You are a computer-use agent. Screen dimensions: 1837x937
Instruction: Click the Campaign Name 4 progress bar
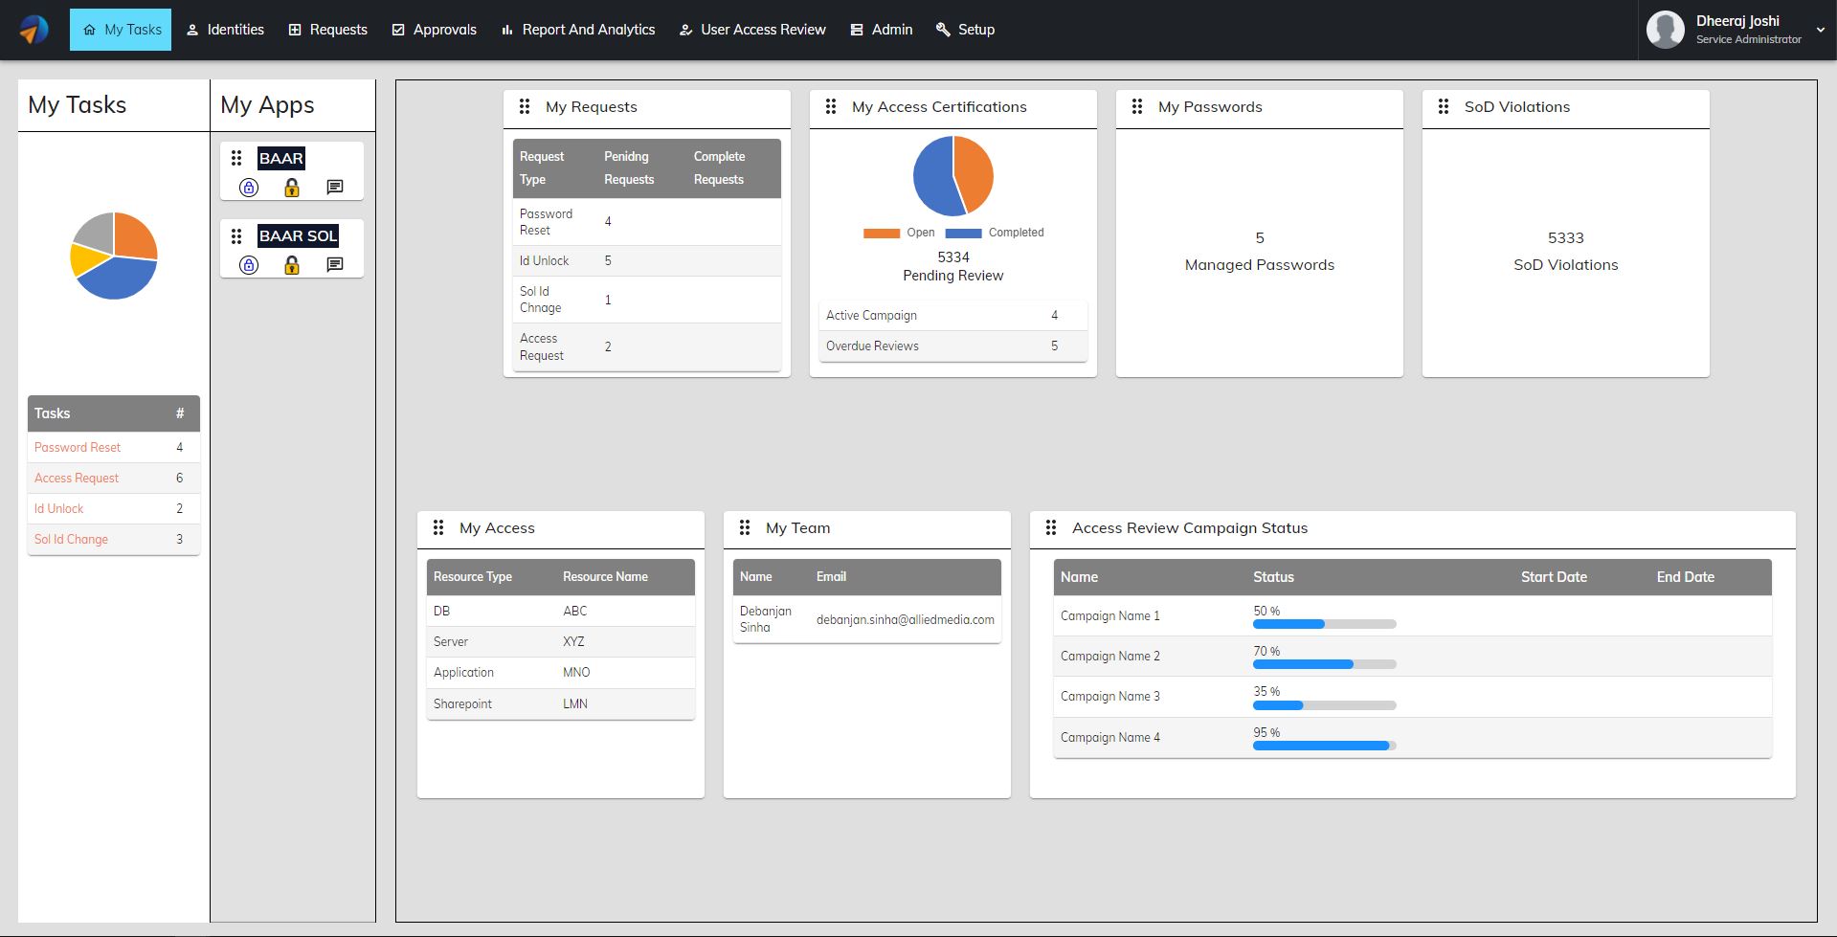click(x=1324, y=746)
